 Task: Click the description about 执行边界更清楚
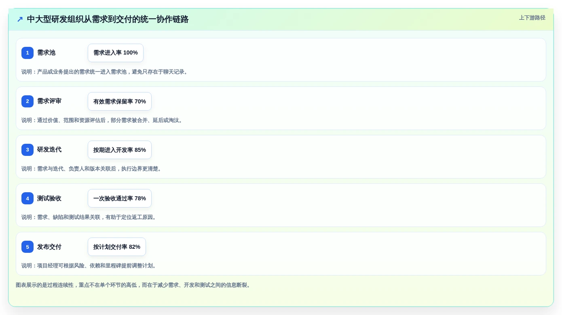[92, 169]
